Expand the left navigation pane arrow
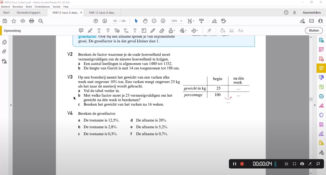The image size is (326, 175). pyautogui.click(x=11, y=105)
